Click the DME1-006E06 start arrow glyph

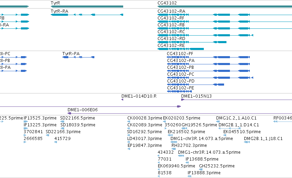click(69, 113)
